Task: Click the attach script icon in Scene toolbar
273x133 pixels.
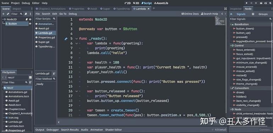Action: point(26,14)
